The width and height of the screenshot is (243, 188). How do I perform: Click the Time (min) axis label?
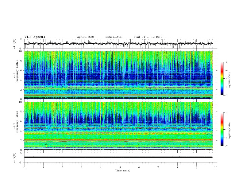coord(123,170)
